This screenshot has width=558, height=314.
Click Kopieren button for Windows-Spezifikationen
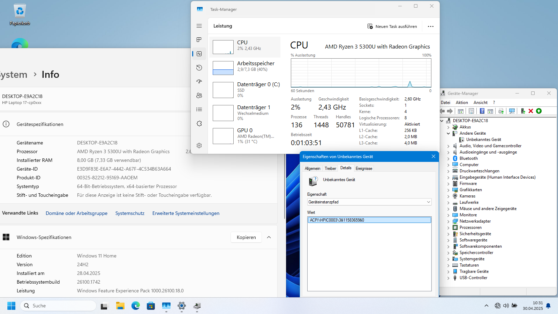[246, 237]
